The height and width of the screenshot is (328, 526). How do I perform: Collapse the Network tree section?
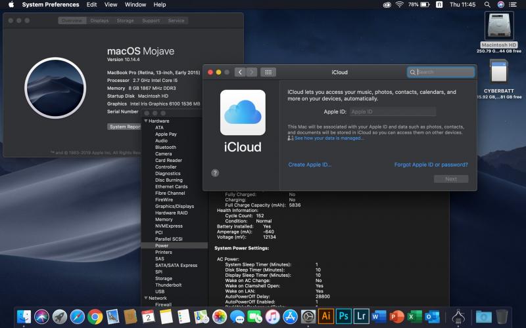(x=146, y=298)
